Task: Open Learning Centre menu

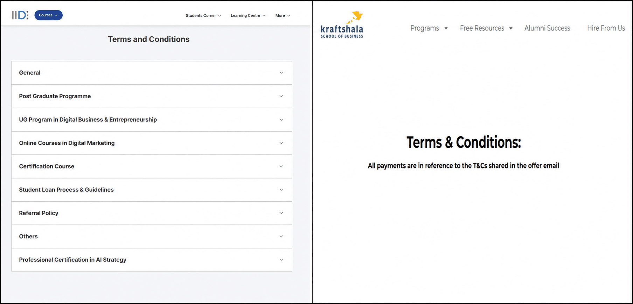Action: click(x=248, y=16)
